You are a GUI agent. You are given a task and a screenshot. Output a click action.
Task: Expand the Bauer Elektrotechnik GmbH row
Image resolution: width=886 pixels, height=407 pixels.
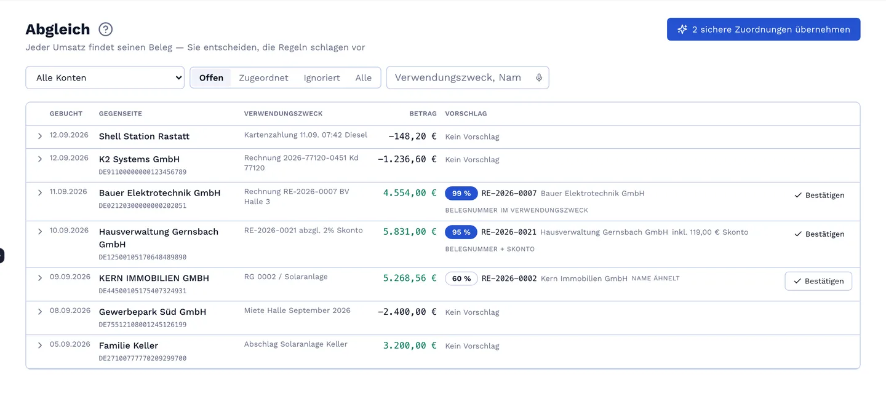pyautogui.click(x=40, y=192)
